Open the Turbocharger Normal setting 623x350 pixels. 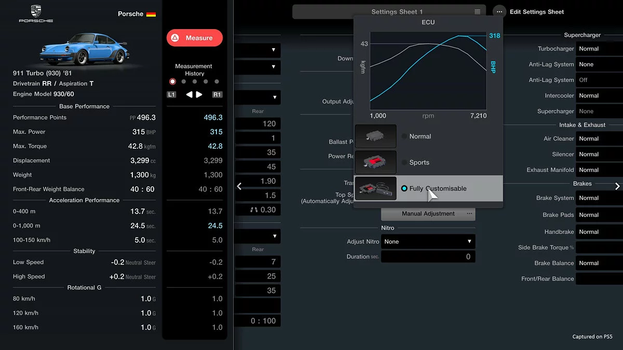(x=599, y=49)
